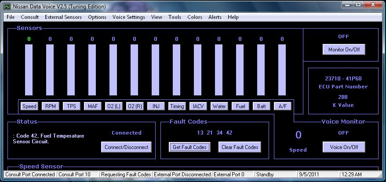Open the Colors menu
This screenshot has width=386, height=182.
[x=195, y=17]
